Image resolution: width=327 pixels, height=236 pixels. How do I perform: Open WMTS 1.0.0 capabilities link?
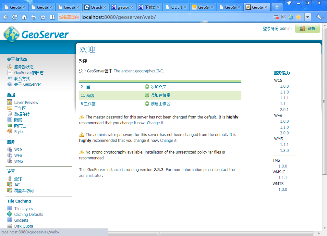283,190
